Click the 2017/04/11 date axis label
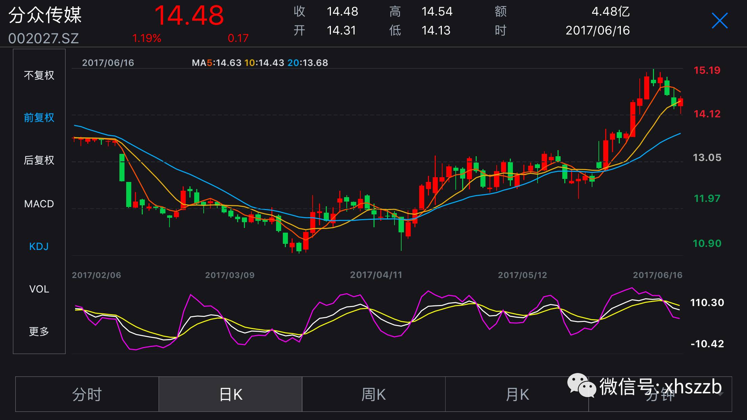The image size is (747, 420). pyautogui.click(x=376, y=275)
